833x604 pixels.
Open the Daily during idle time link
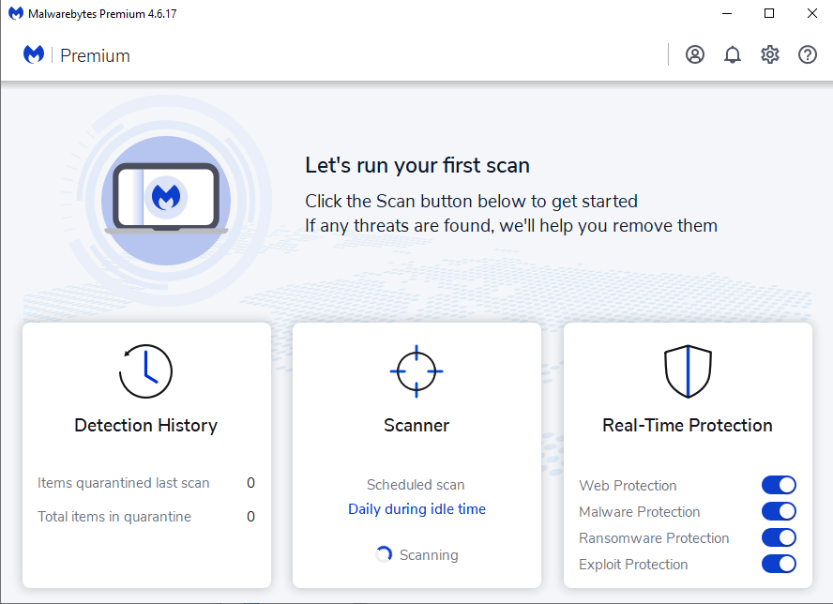click(416, 509)
